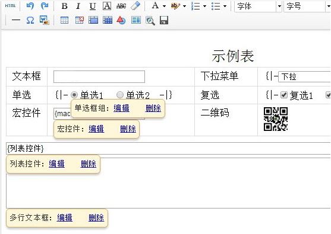Viewport: 331px width, 234px height.
Task: Click the third table icon with blue header
Action: [93, 20]
